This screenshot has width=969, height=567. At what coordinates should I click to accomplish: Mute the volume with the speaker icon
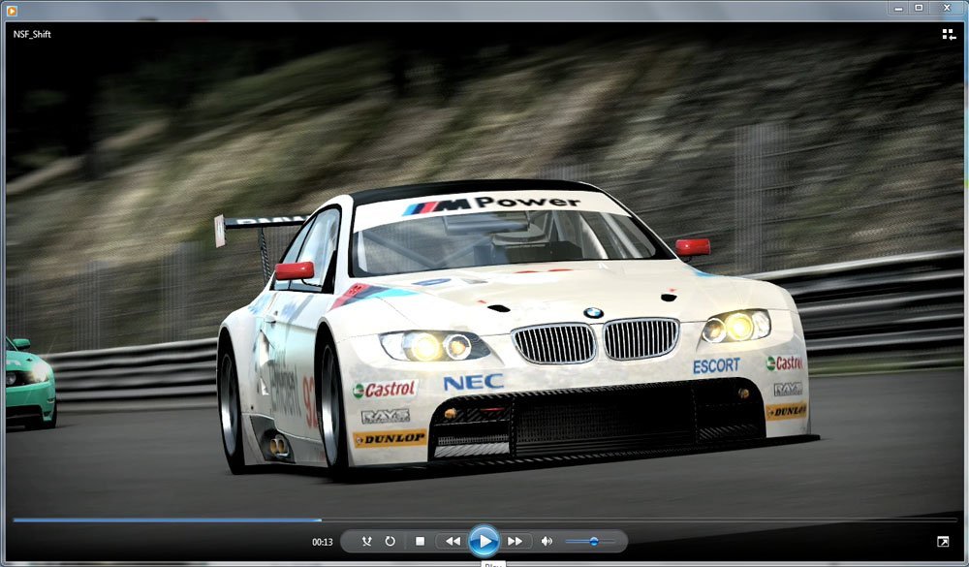547,541
